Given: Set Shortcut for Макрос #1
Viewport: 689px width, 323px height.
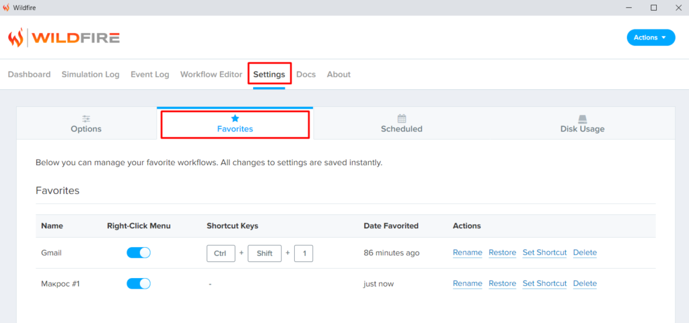Looking at the screenshot, I should 544,283.
